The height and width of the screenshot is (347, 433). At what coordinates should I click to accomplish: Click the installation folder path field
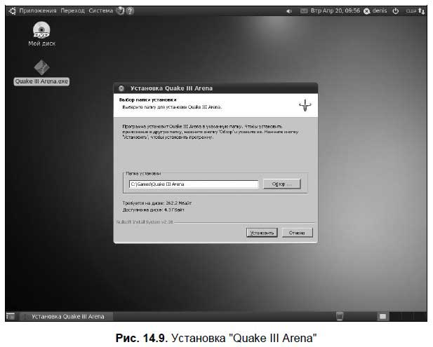(194, 184)
